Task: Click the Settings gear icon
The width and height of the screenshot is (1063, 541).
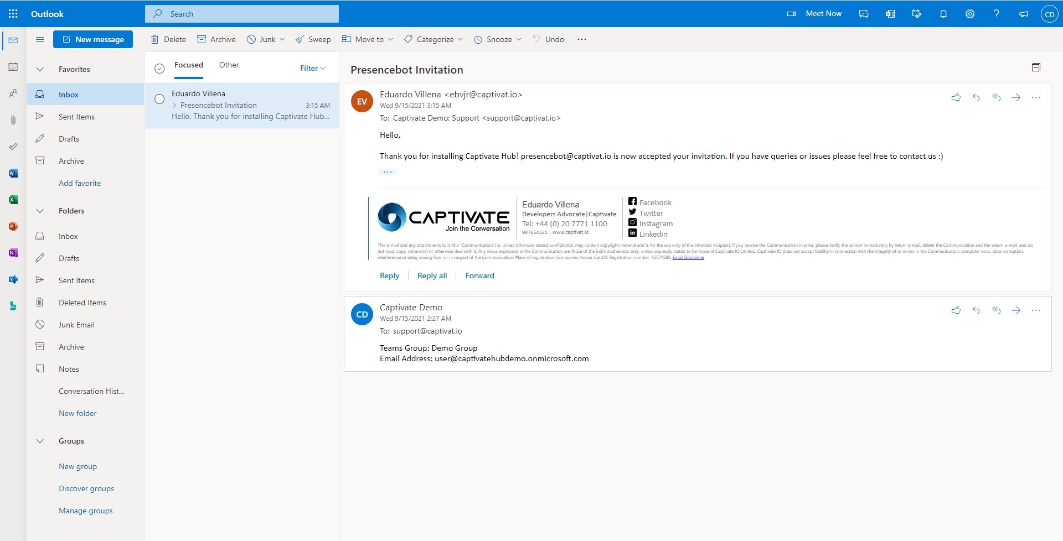Action: click(x=970, y=14)
